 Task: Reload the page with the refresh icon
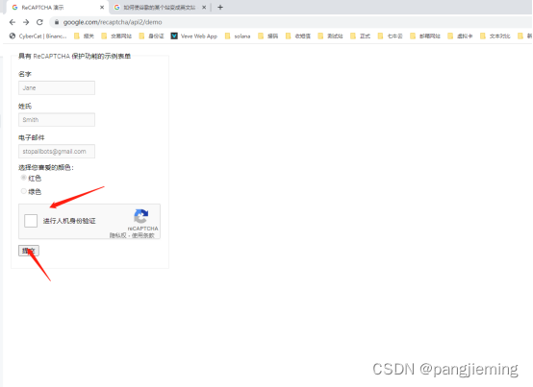point(39,22)
